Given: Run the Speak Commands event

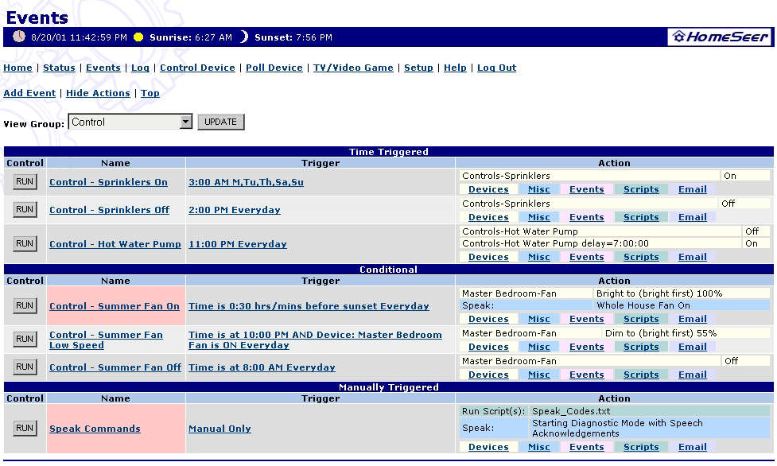Looking at the screenshot, I should (x=25, y=429).
